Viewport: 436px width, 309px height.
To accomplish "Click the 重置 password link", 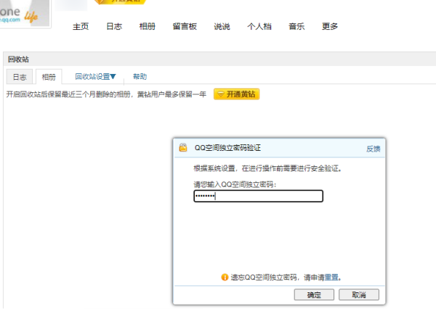I will point(331,277).
